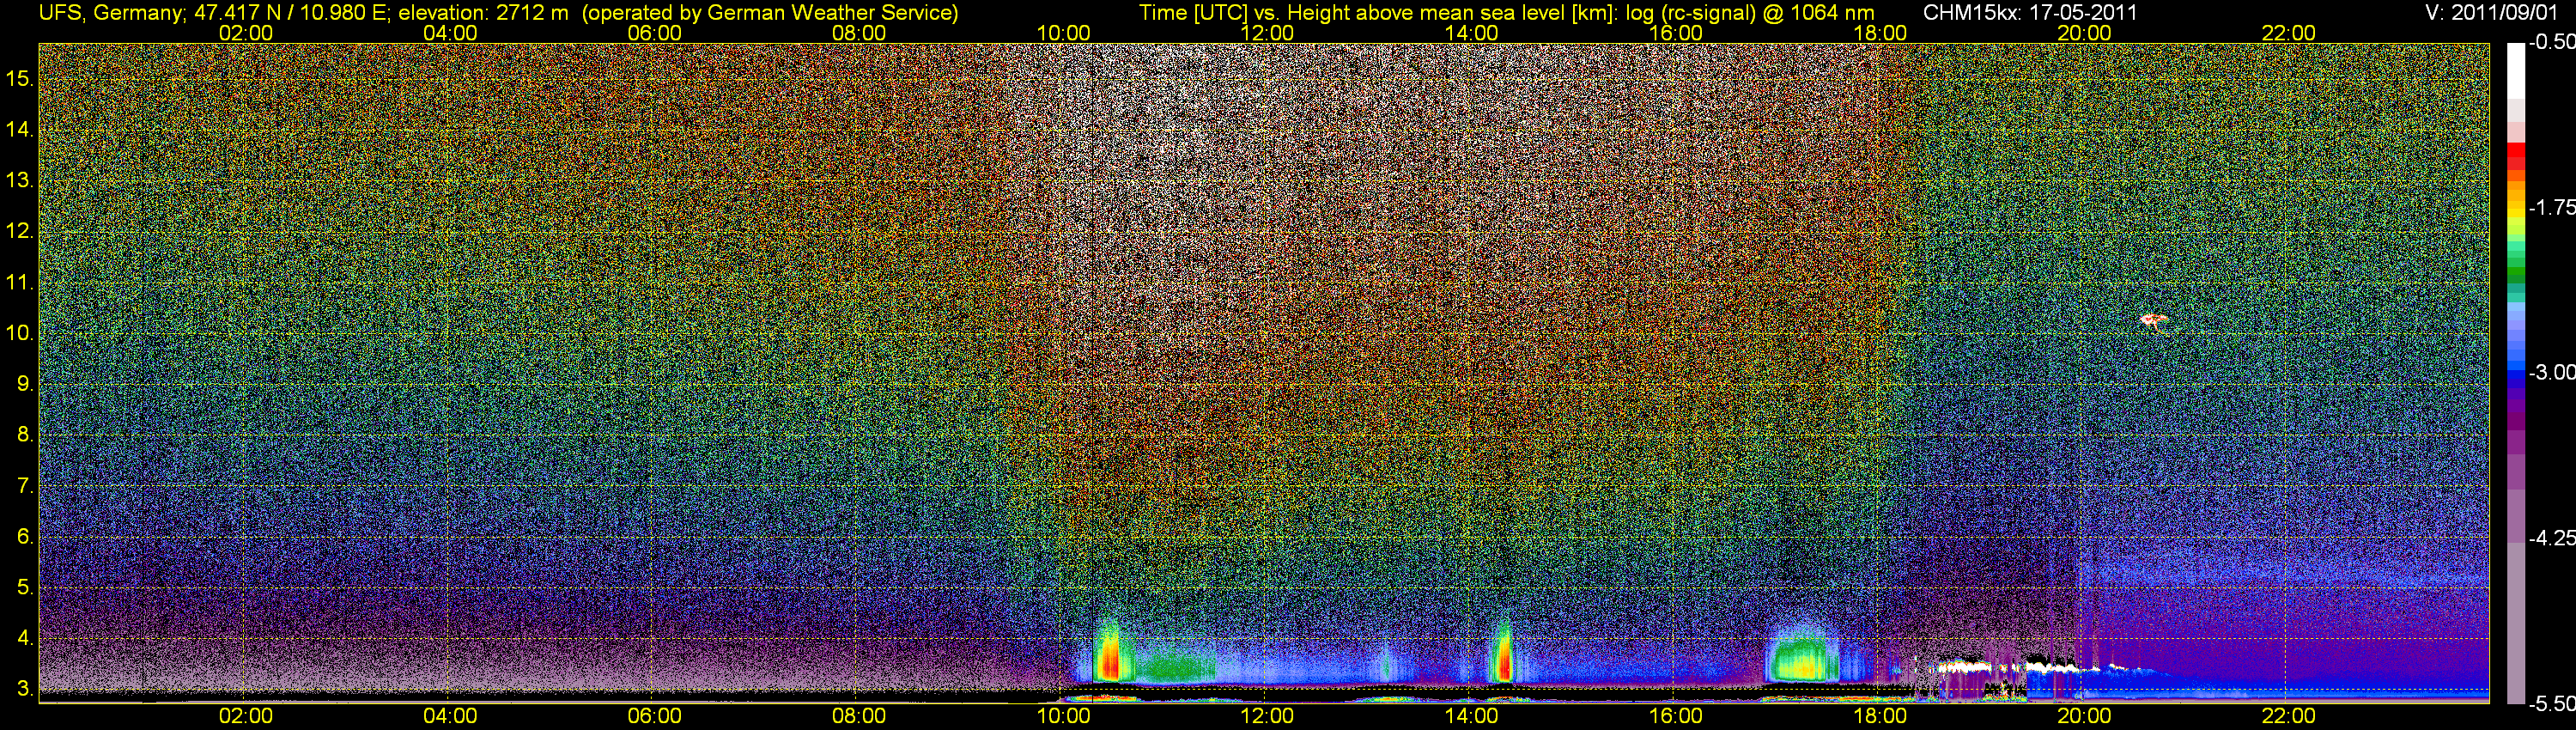The height and width of the screenshot is (730, 2576).
Task: Click the '7.' height axis label
Action: (x=25, y=486)
